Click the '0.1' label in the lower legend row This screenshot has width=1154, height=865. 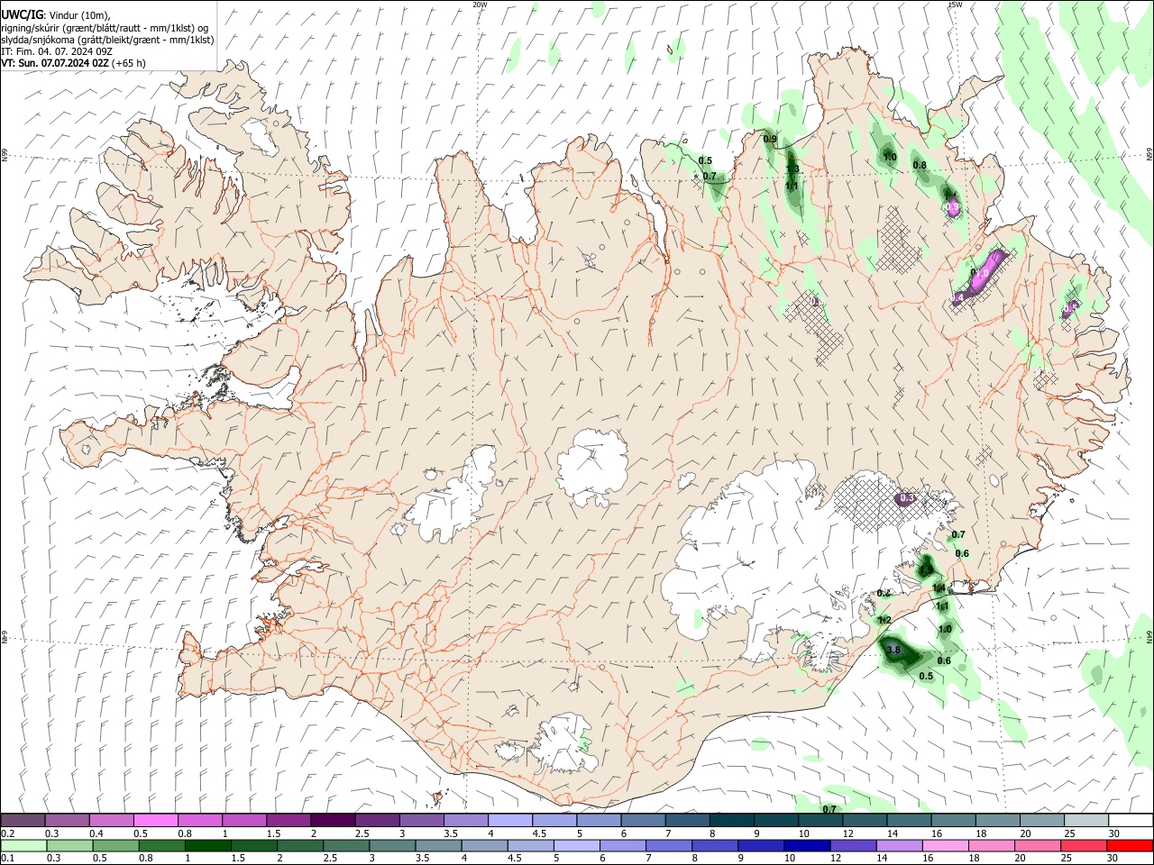click(x=8, y=859)
